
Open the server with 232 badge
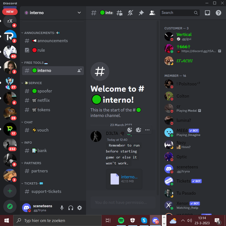(10, 145)
